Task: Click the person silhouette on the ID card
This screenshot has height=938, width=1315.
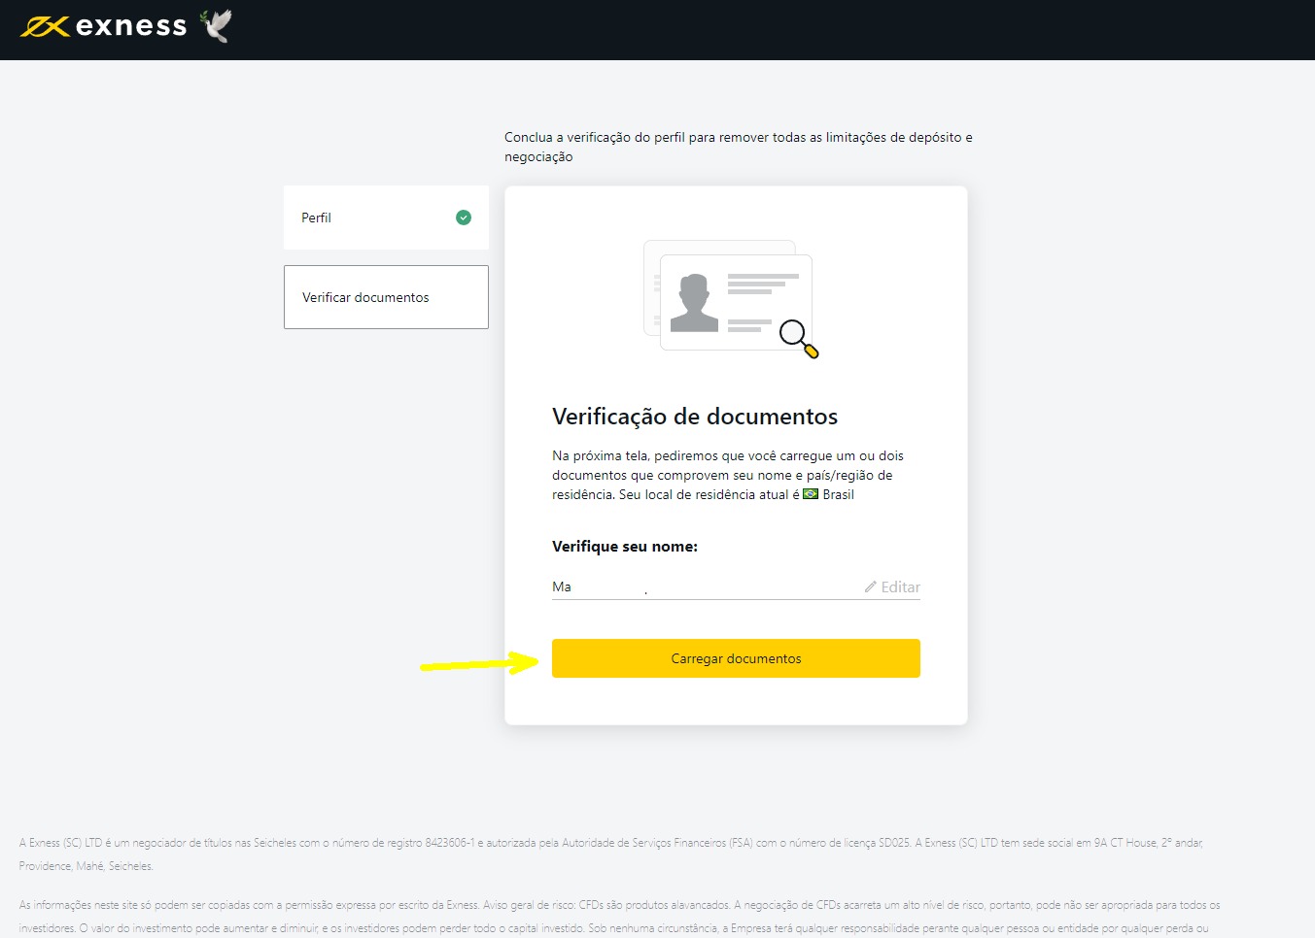Action: [x=694, y=303]
